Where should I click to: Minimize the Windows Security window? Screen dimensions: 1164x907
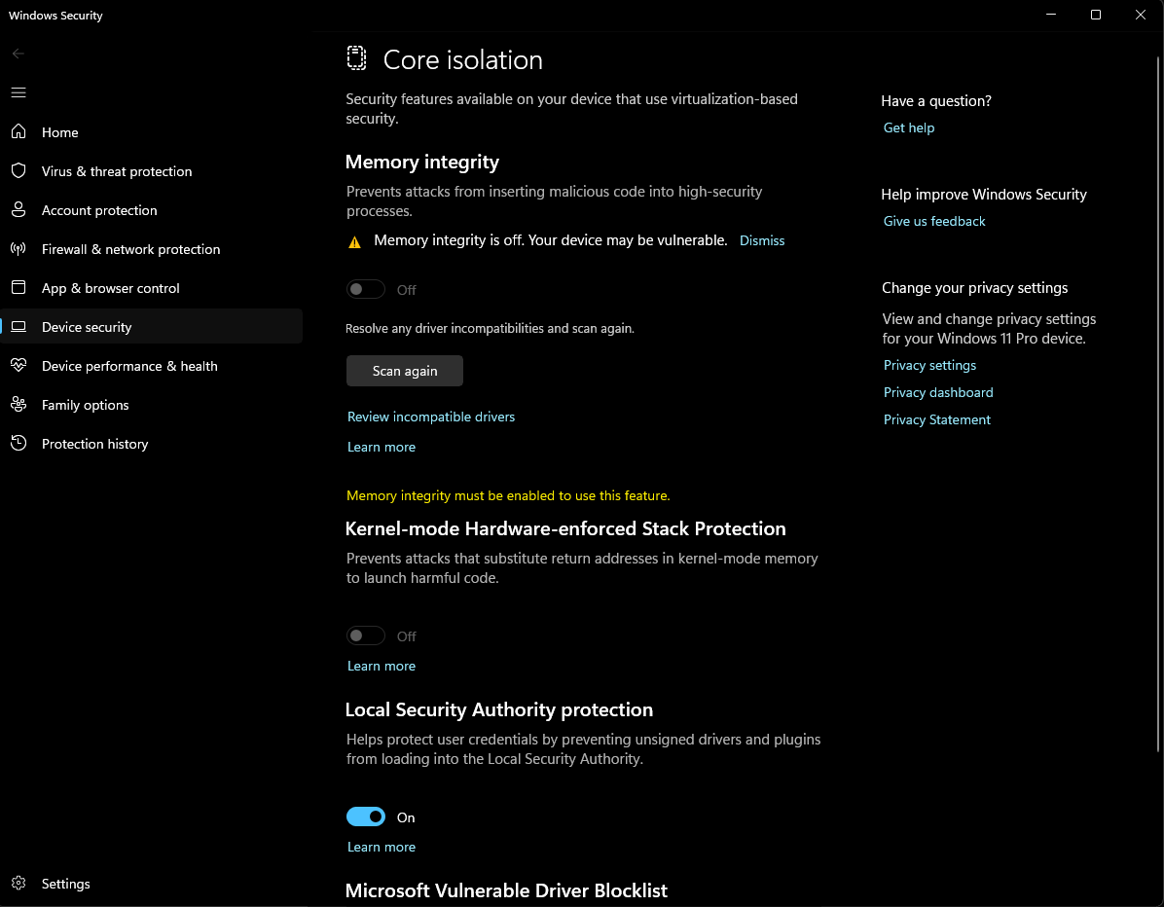pyautogui.click(x=1051, y=15)
